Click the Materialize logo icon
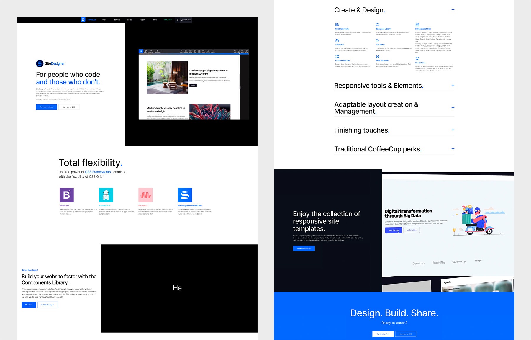The width and height of the screenshot is (531, 340). tap(145, 195)
